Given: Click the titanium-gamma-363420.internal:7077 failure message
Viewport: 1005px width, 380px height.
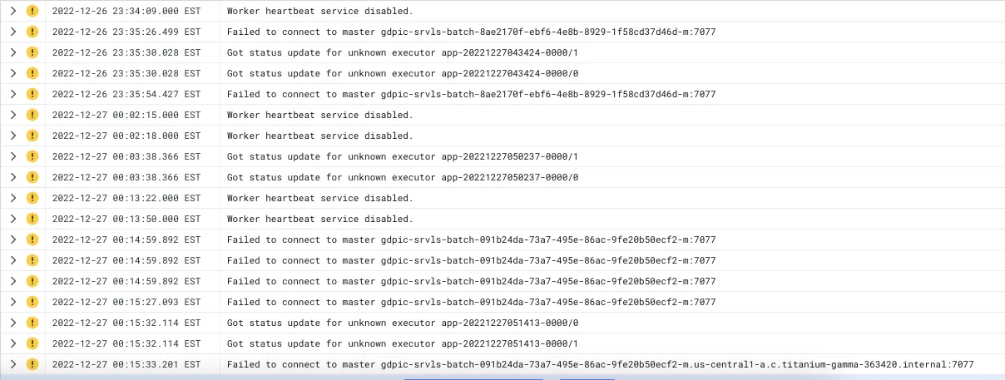Looking at the screenshot, I should pyautogui.click(x=600, y=364).
